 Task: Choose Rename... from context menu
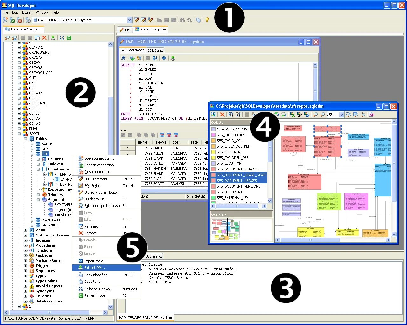[107, 226]
